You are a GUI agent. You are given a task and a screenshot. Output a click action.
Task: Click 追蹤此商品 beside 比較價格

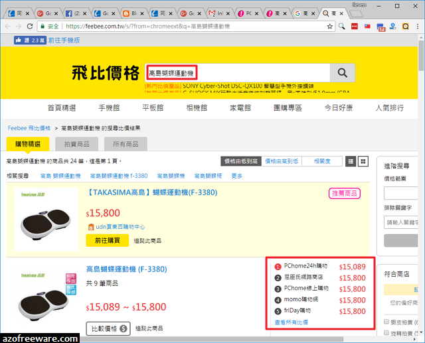(149, 328)
